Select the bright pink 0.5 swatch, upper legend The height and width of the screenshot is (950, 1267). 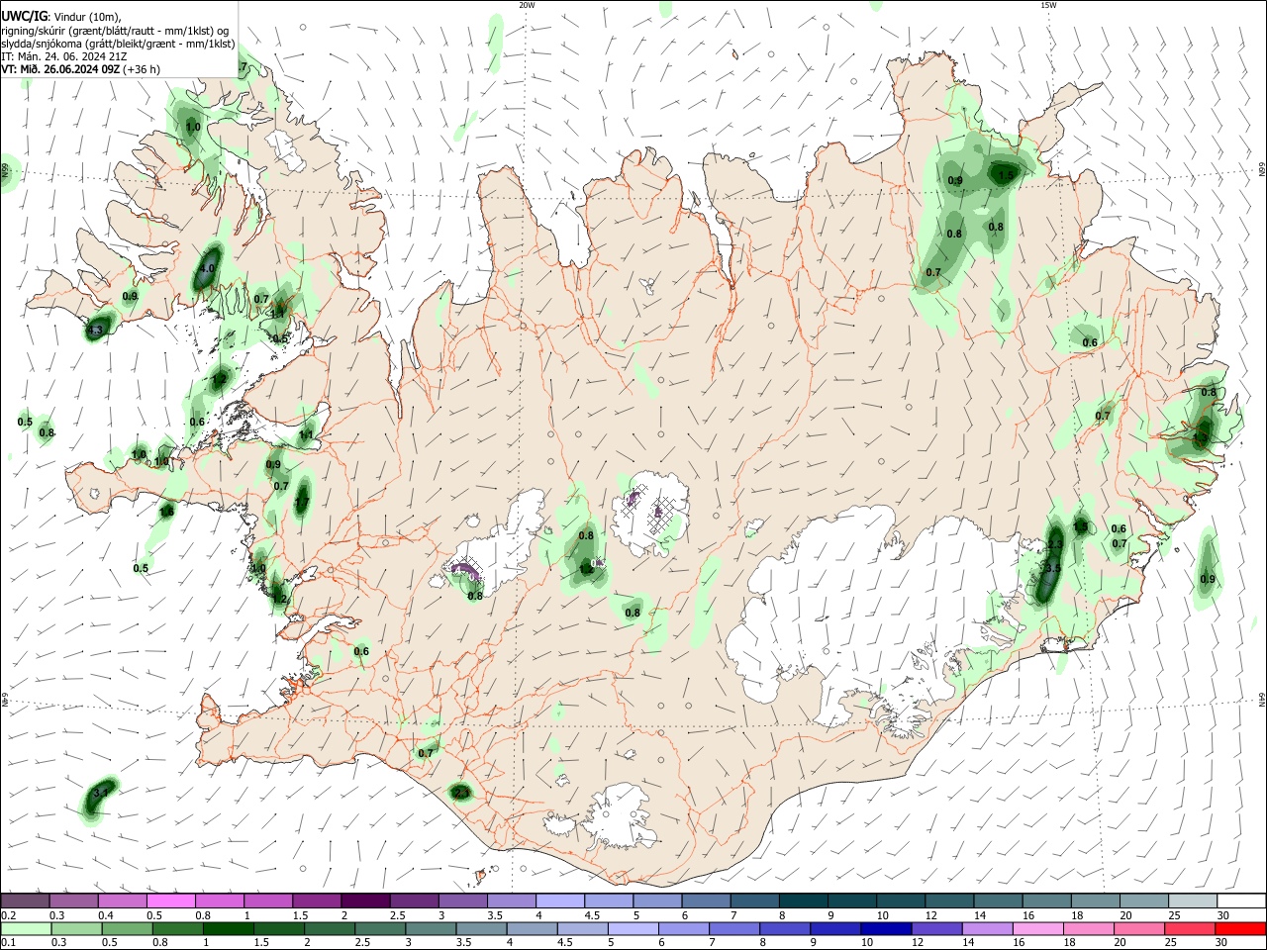(170, 901)
